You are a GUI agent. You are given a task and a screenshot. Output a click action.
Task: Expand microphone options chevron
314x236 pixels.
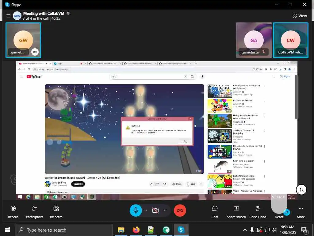(146, 210)
